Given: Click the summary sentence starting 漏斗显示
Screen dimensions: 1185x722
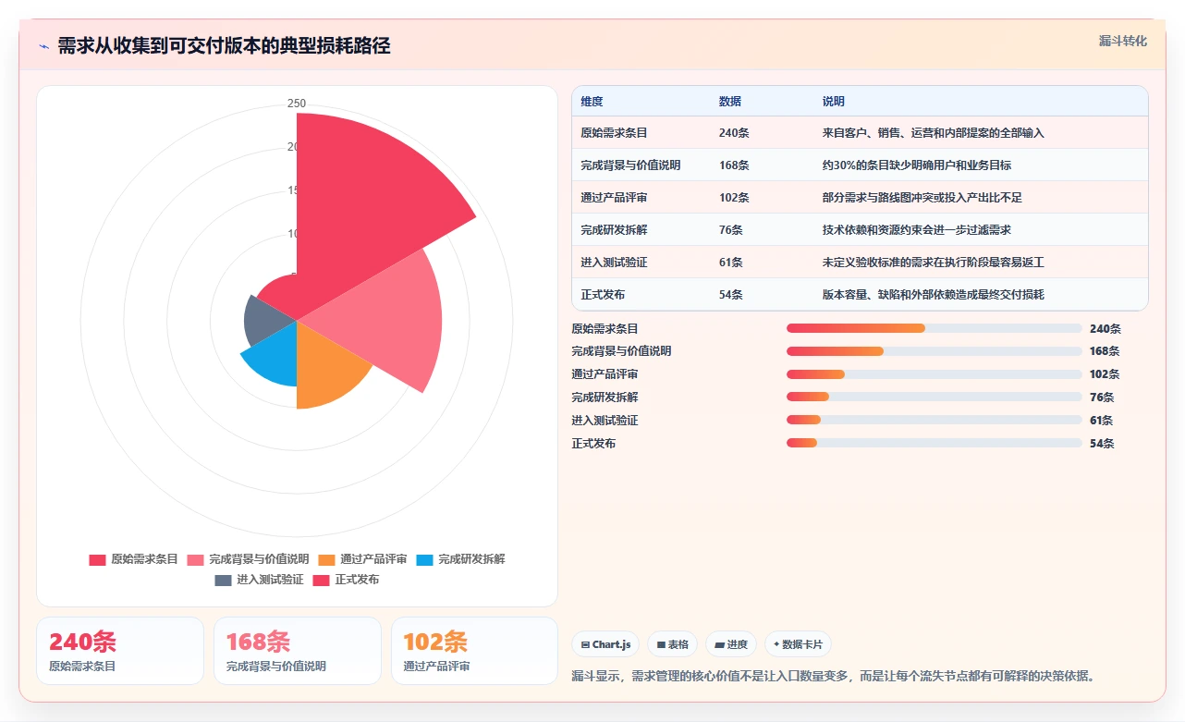Looking at the screenshot, I should [834, 676].
